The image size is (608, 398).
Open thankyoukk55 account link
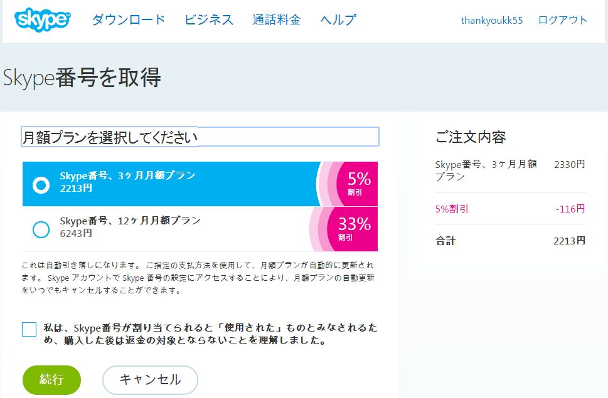(492, 20)
